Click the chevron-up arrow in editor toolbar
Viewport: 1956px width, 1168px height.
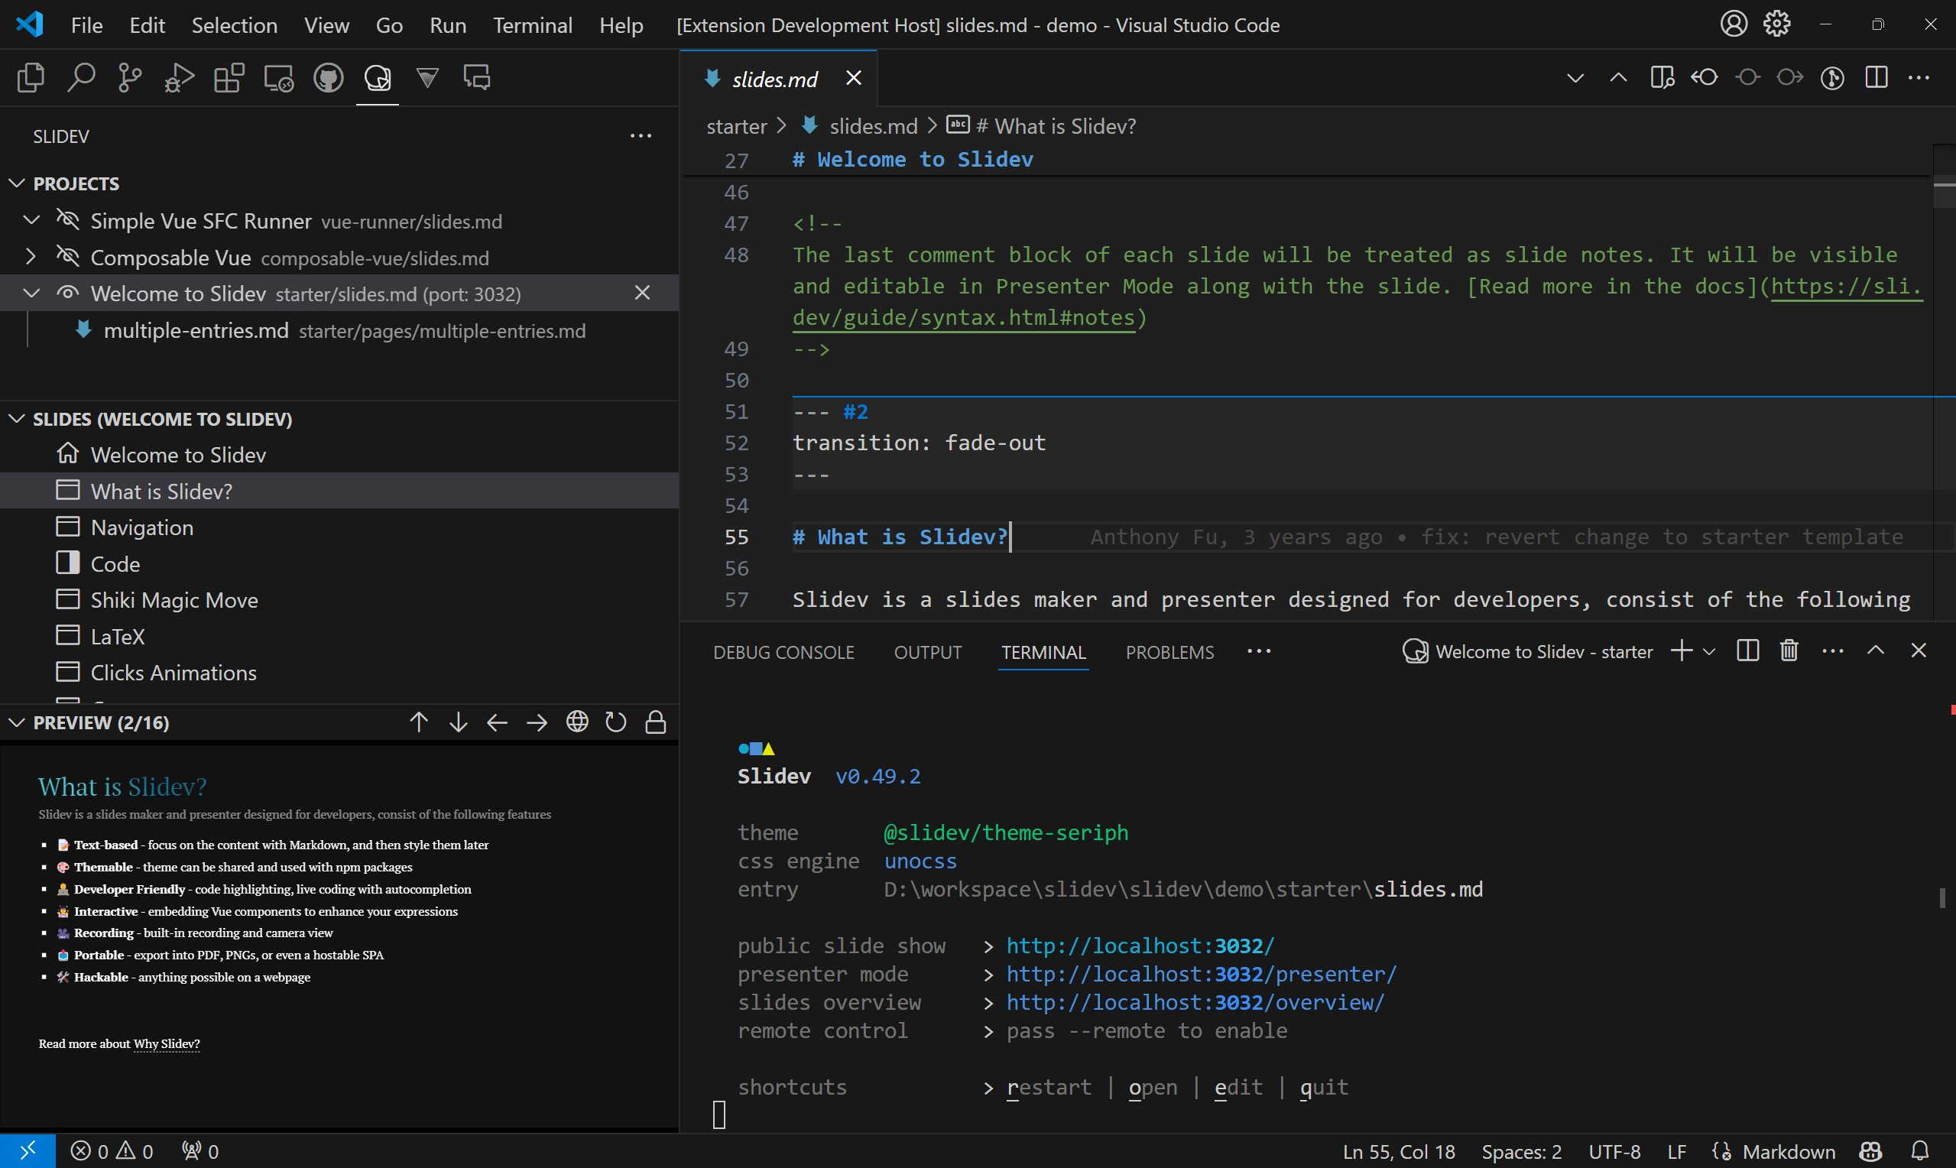pos(1618,78)
